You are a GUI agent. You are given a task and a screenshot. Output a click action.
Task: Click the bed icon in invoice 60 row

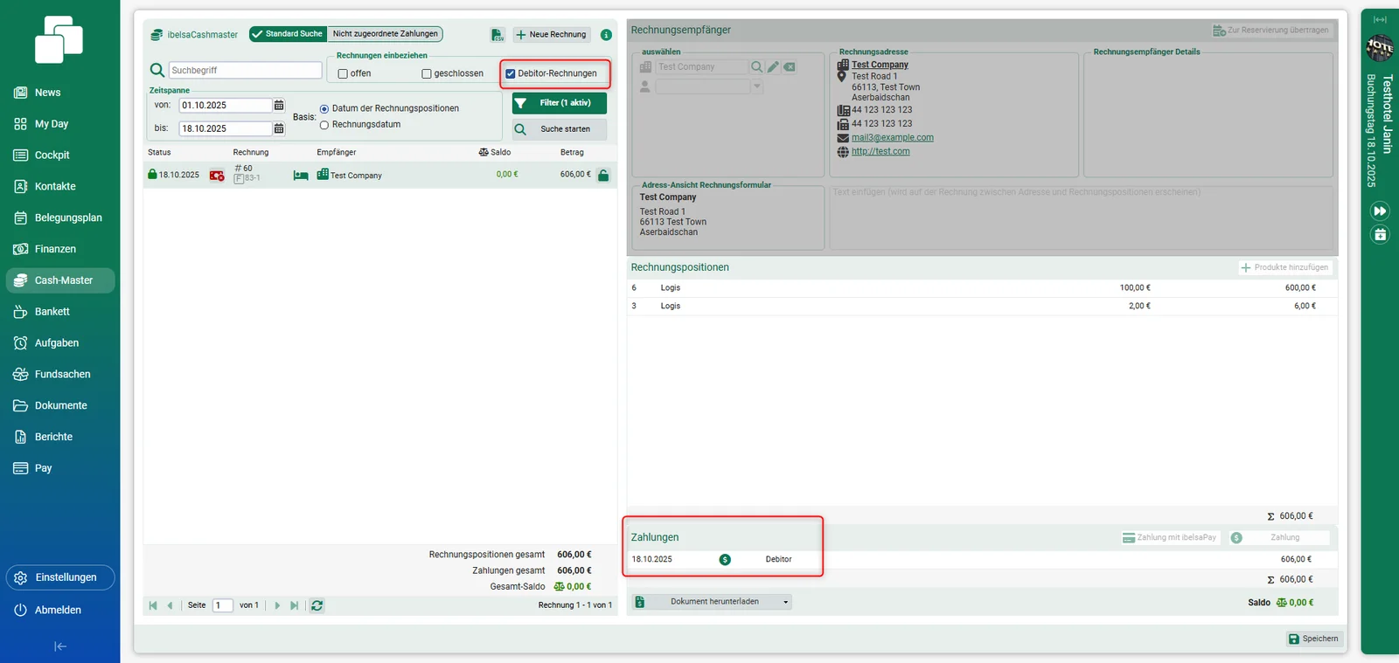click(x=301, y=176)
